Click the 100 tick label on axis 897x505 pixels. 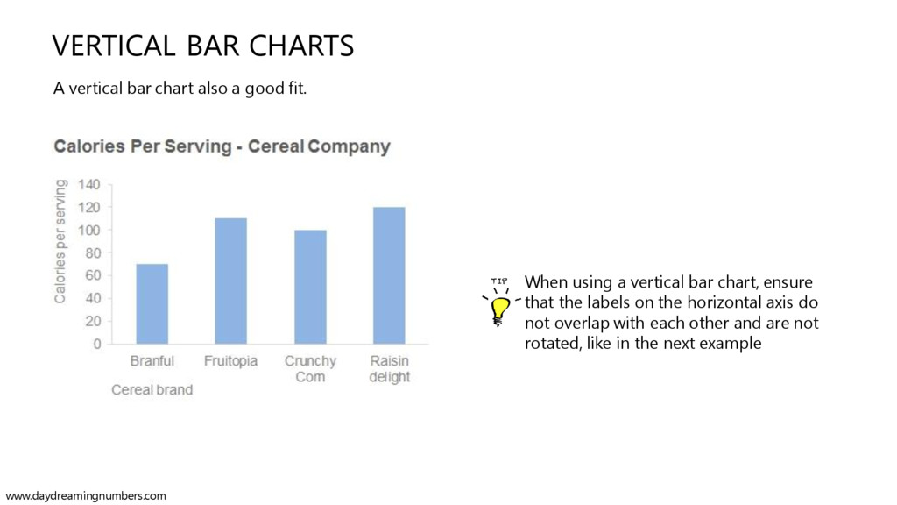89,231
